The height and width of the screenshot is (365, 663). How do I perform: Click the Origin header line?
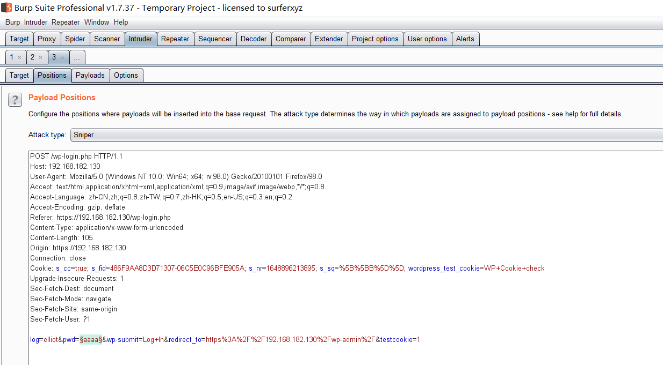pos(78,248)
